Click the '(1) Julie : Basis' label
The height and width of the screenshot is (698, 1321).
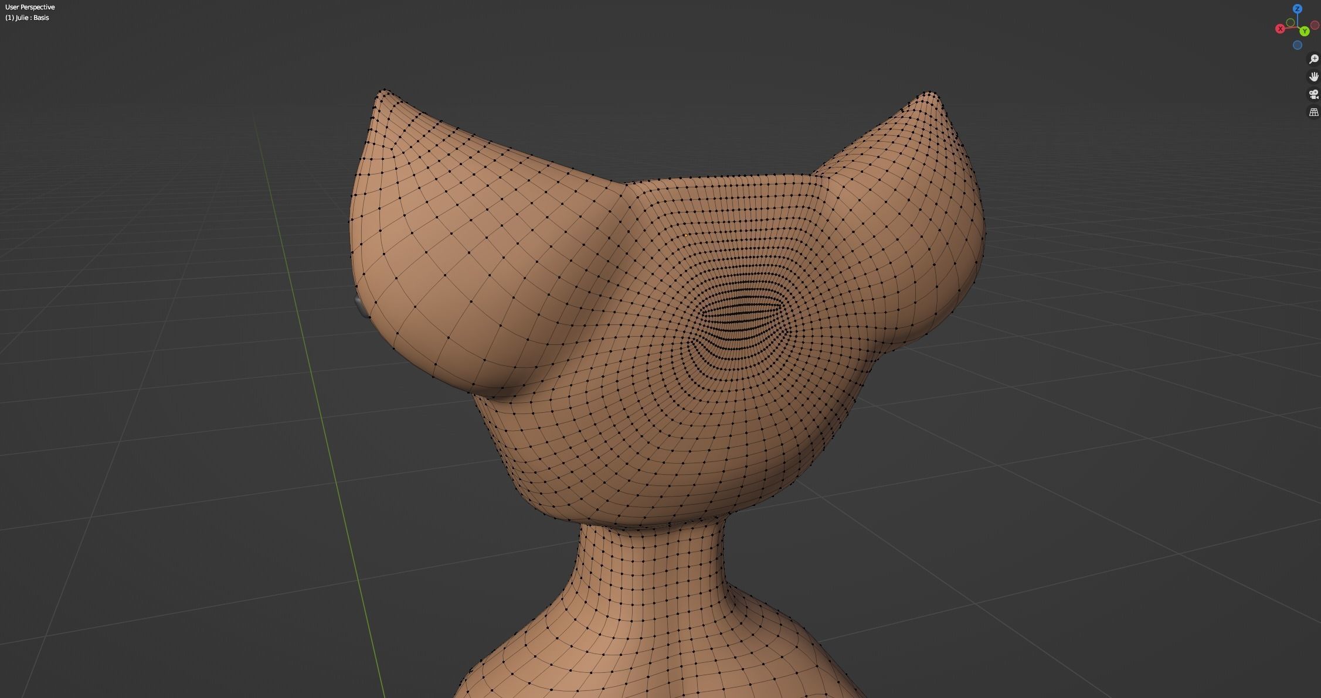27,18
